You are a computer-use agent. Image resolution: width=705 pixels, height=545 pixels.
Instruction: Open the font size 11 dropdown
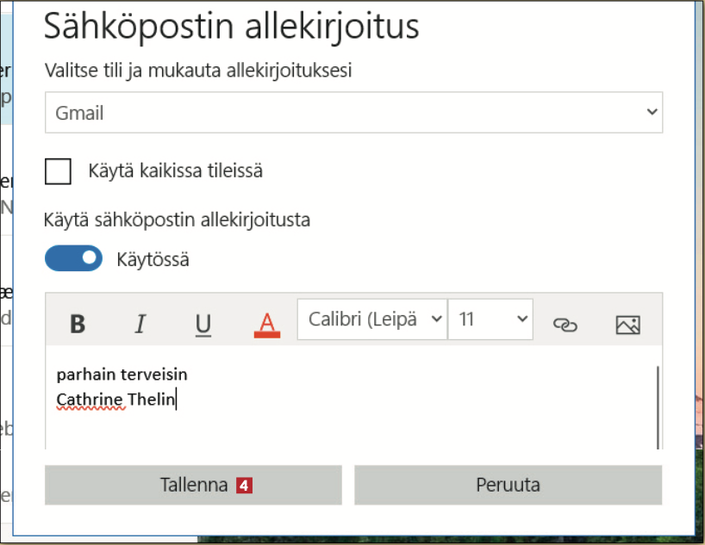tap(490, 319)
